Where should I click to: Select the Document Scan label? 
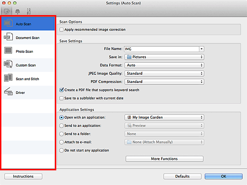[x=27, y=38]
